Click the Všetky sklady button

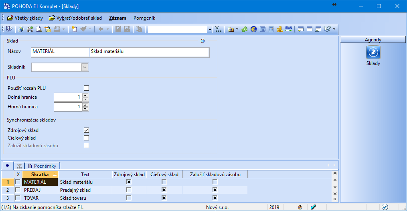25,18
